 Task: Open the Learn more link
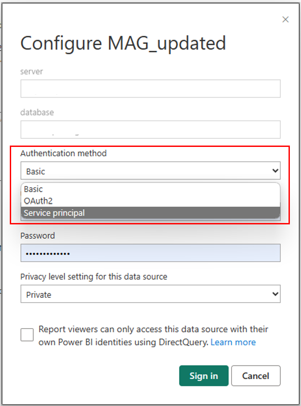pyautogui.click(x=233, y=342)
